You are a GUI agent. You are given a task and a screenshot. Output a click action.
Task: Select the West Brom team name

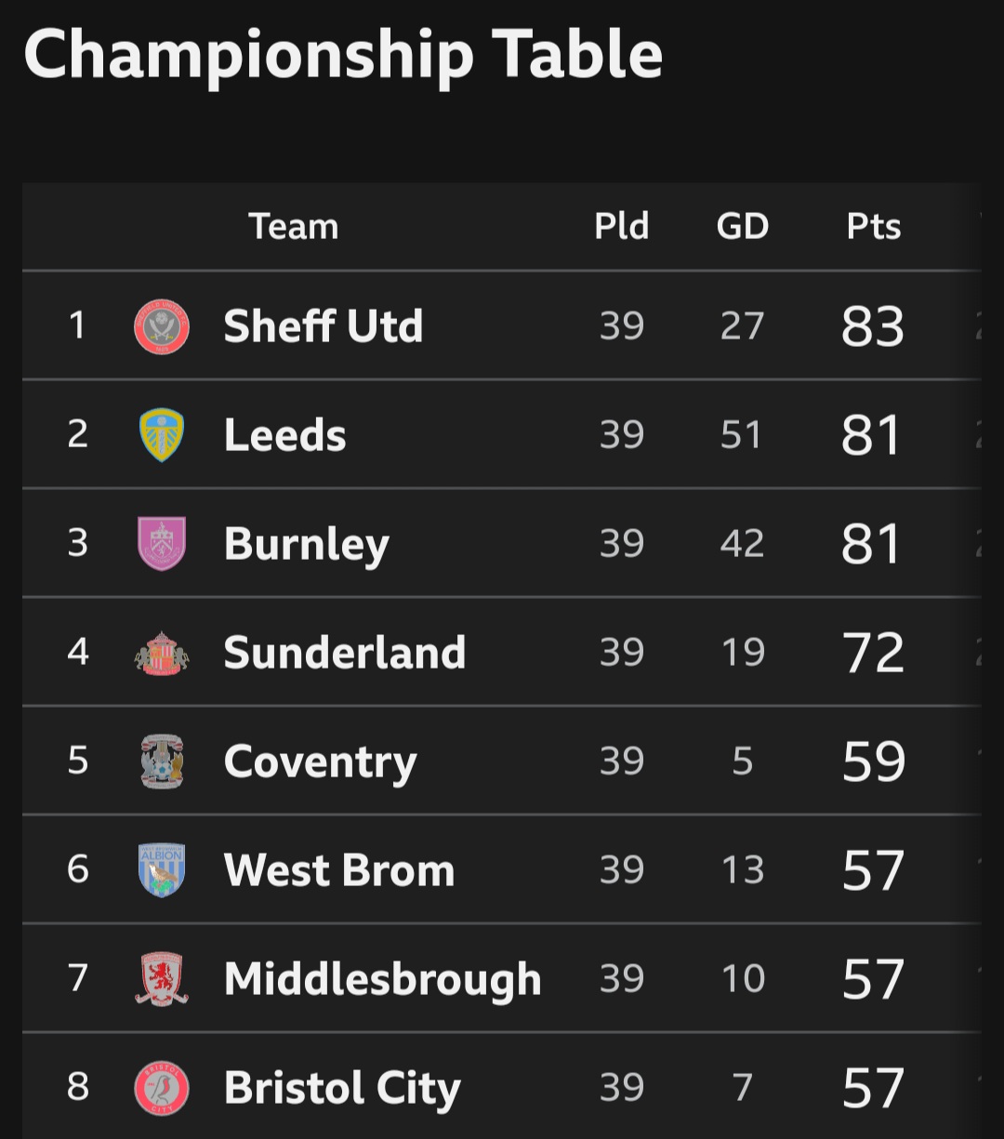339,870
